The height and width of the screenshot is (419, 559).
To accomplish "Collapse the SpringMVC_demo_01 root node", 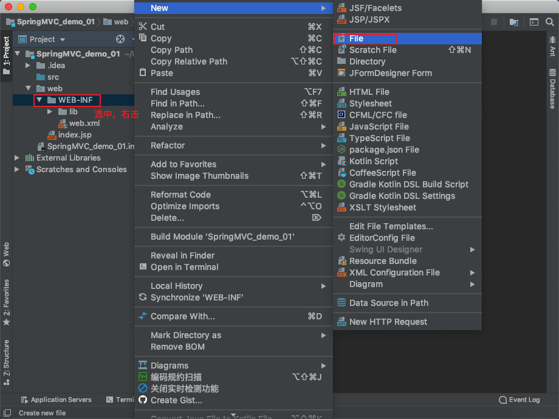I will tap(18, 54).
